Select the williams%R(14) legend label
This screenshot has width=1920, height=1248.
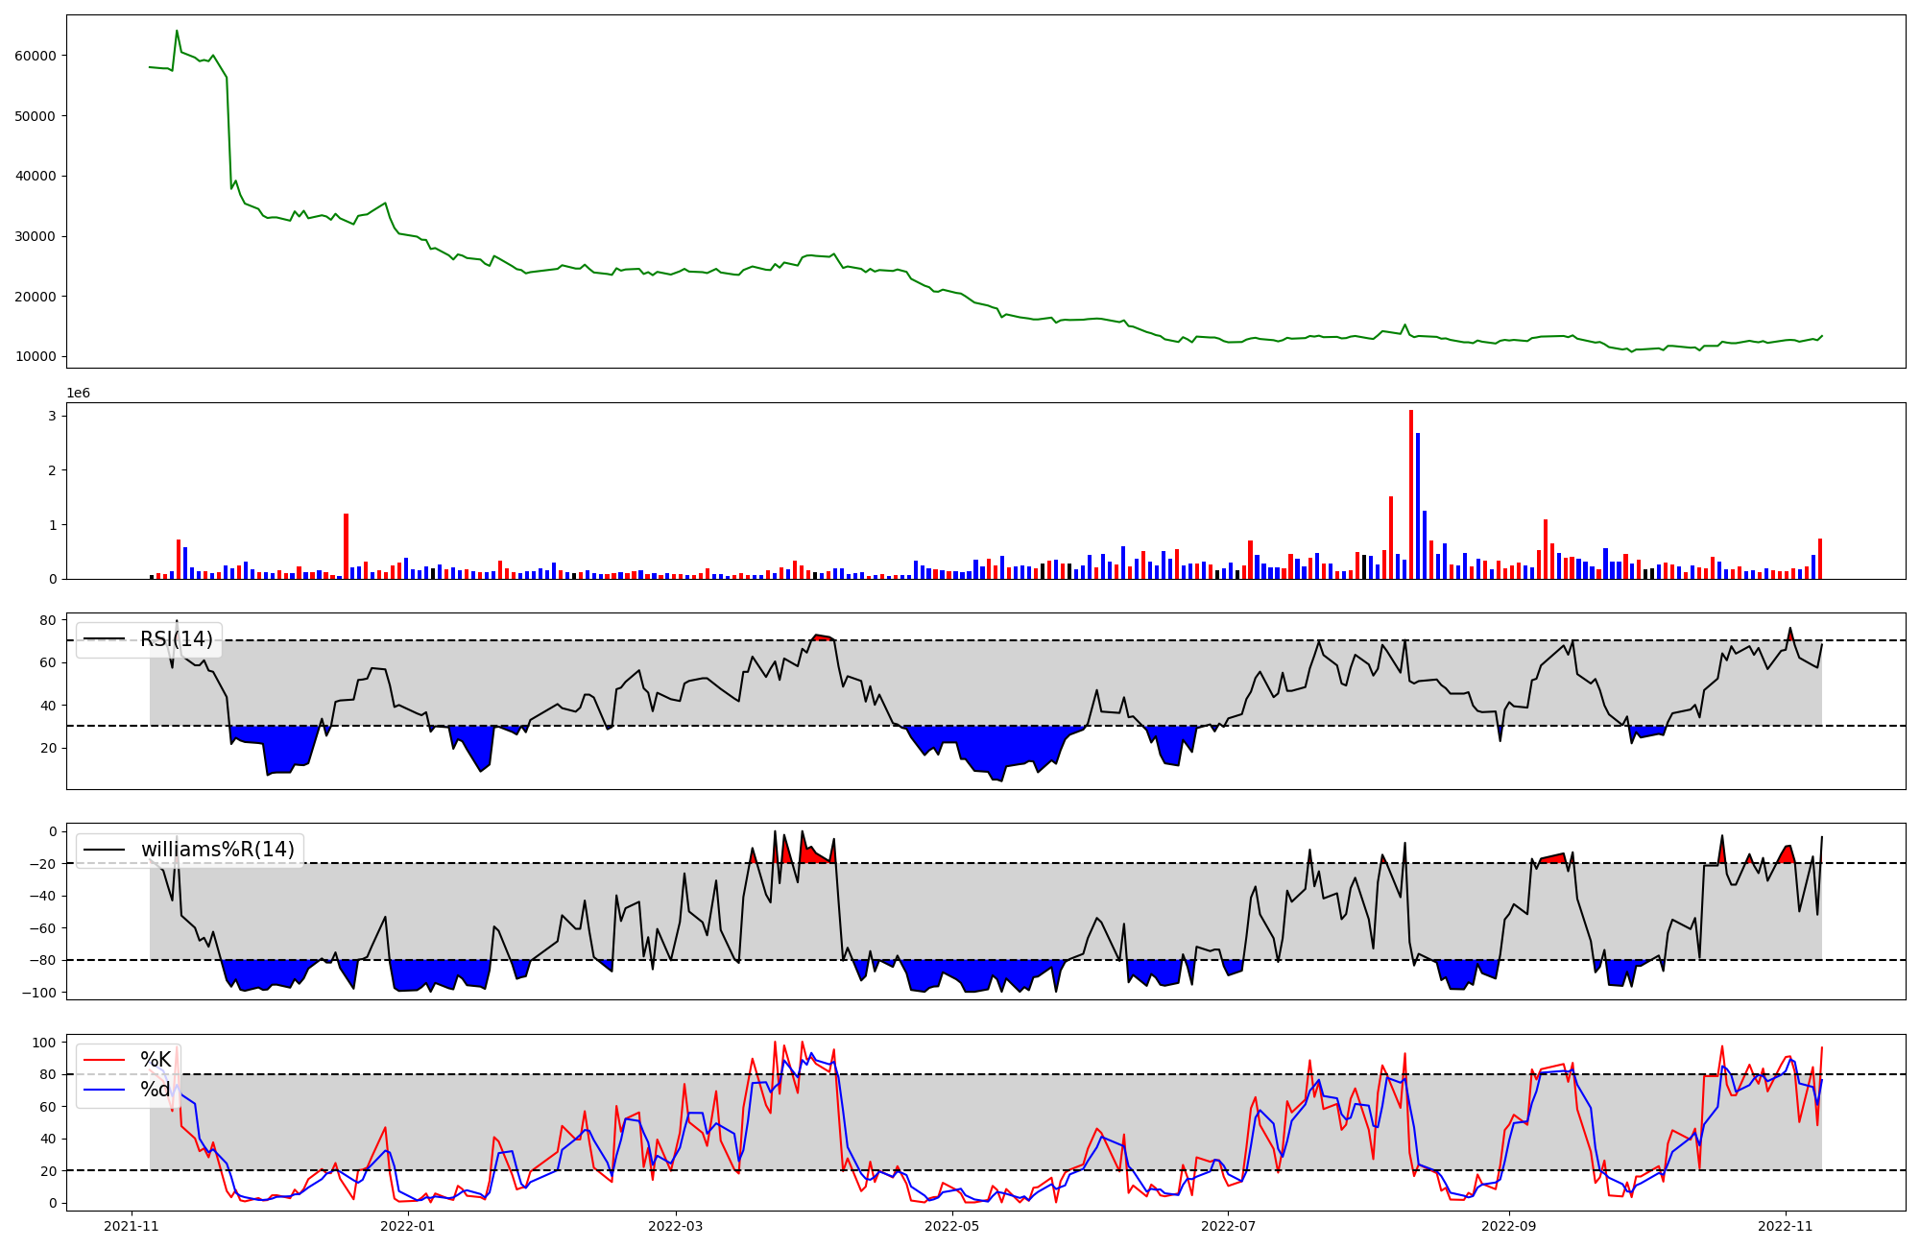point(217,850)
